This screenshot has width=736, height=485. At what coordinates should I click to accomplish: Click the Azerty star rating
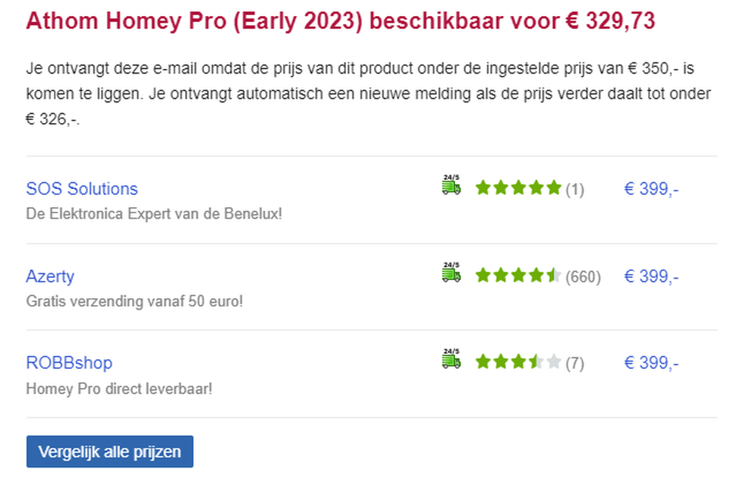pos(518,276)
